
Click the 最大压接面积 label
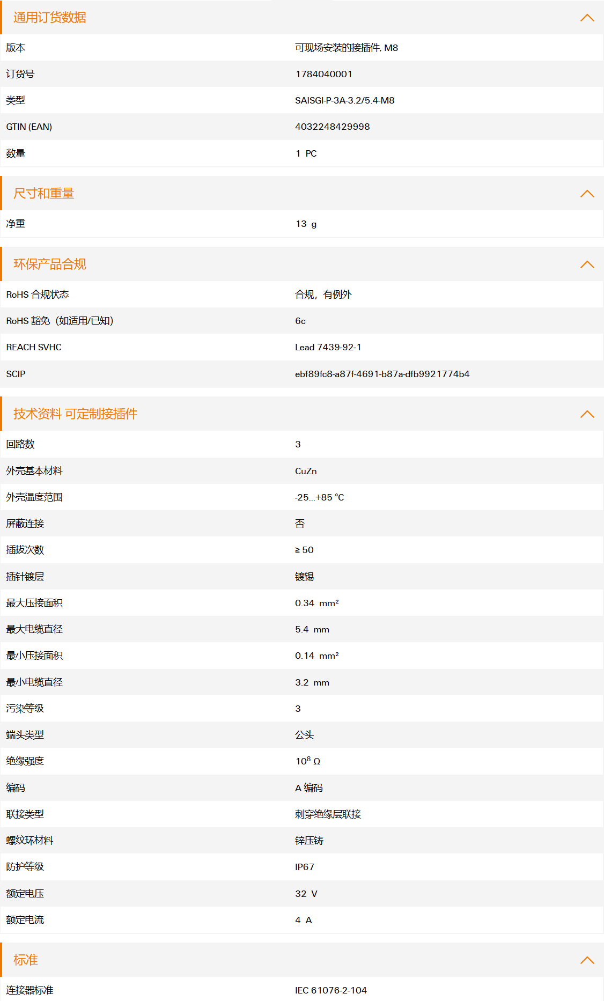click(x=34, y=603)
